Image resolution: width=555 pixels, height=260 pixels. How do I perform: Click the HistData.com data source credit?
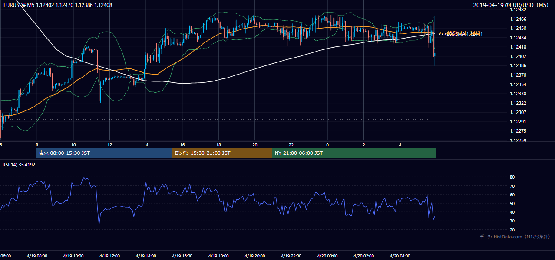click(x=515, y=237)
